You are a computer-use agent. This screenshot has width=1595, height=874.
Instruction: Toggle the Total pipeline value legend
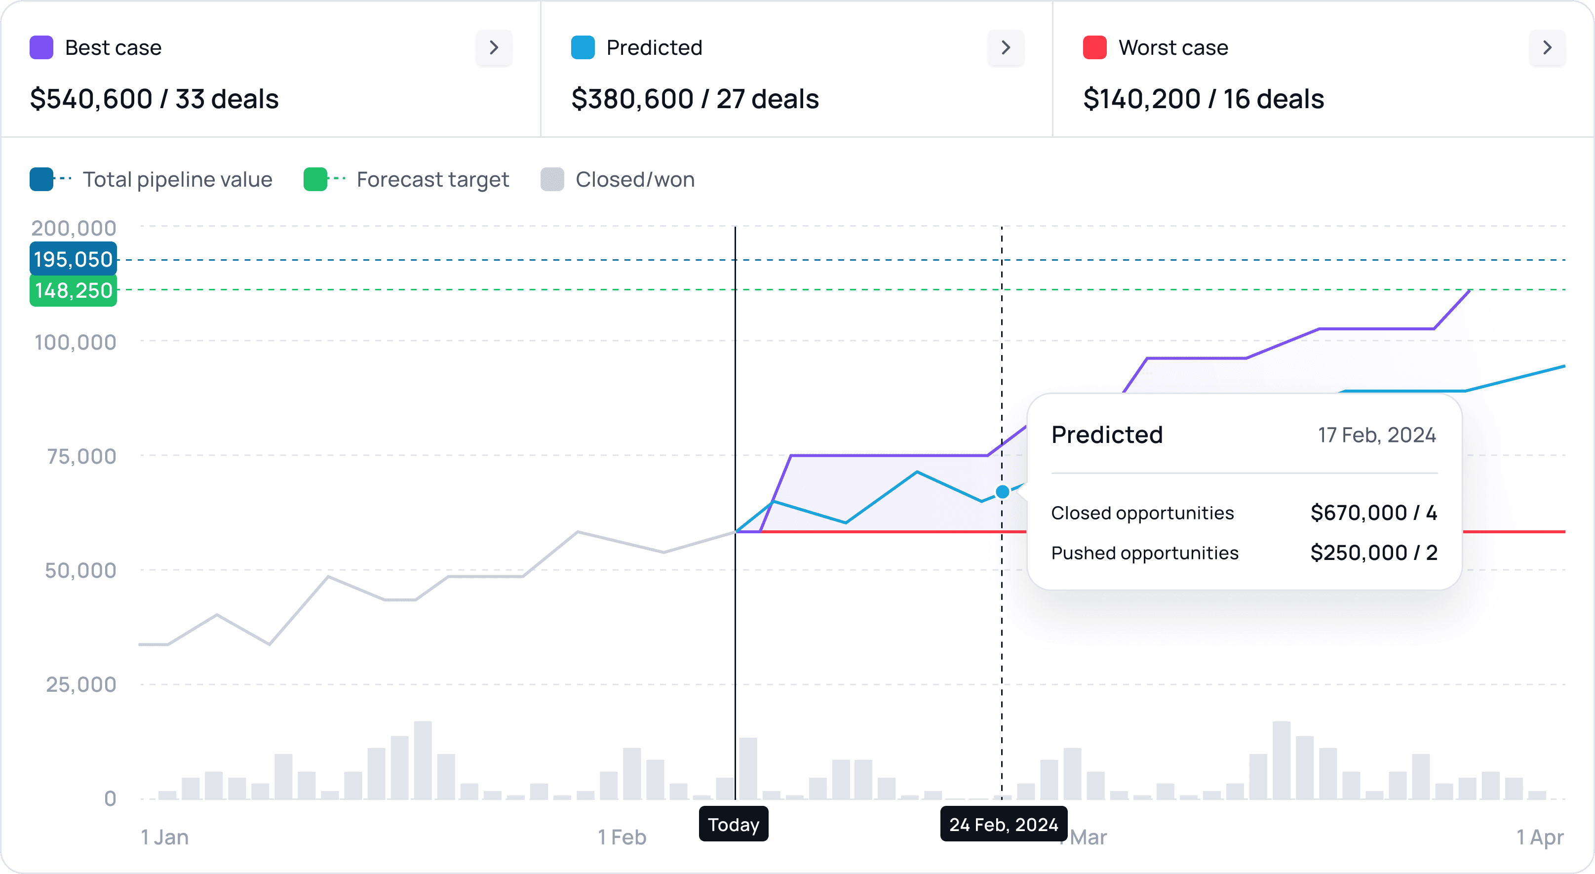[x=177, y=180]
